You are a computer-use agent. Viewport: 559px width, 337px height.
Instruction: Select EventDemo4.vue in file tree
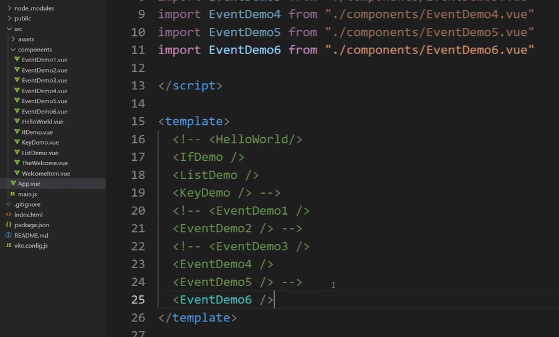coord(45,91)
